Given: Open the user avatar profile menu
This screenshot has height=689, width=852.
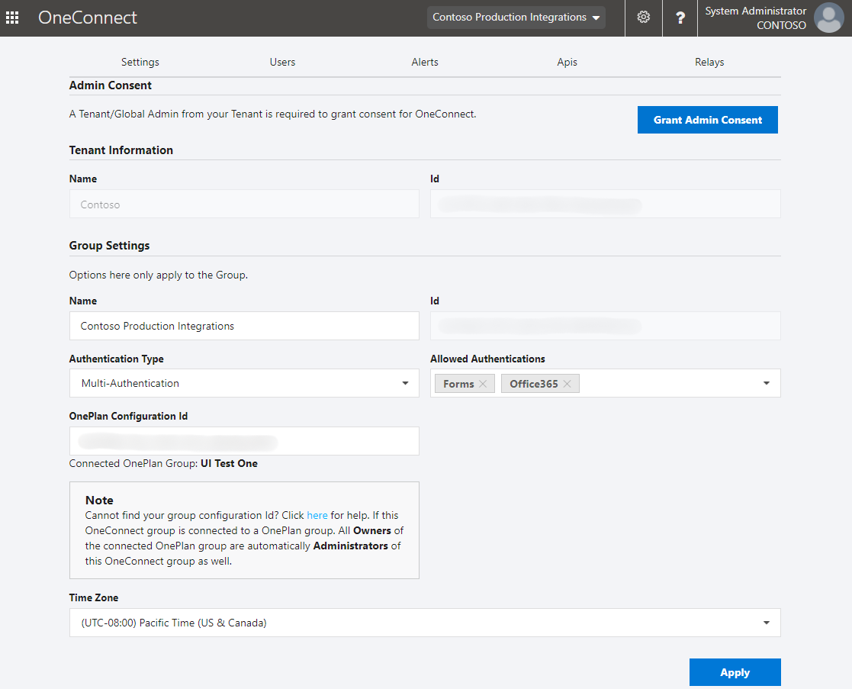Looking at the screenshot, I should 828,18.
